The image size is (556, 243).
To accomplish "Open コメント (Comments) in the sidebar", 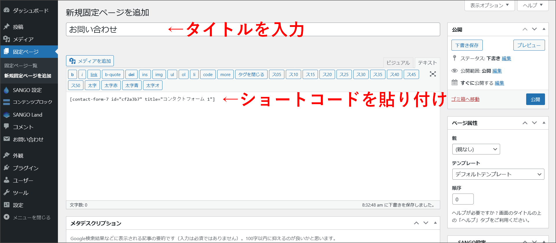I will [x=23, y=127].
